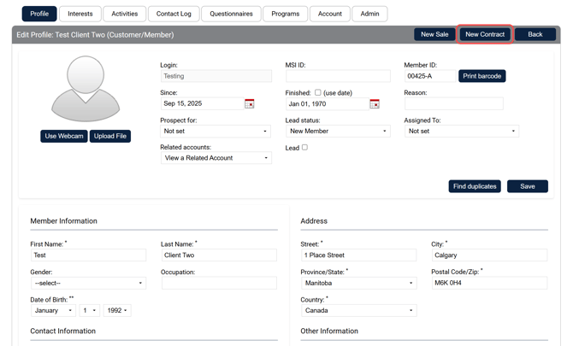Click the Find duplicates button
Viewport: 573px width, 346px height.
click(475, 186)
